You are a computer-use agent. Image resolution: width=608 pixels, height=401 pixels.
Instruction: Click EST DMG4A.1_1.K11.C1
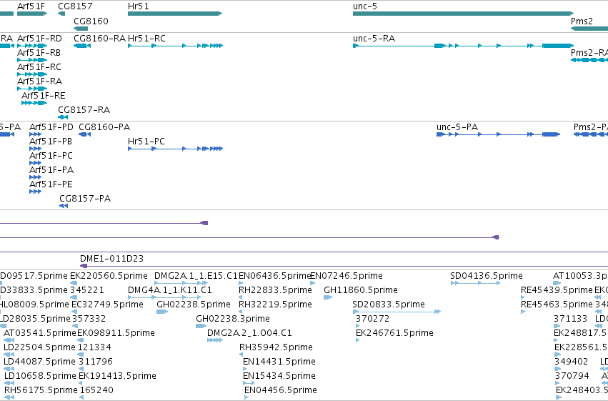pyautogui.click(x=170, y=290)
